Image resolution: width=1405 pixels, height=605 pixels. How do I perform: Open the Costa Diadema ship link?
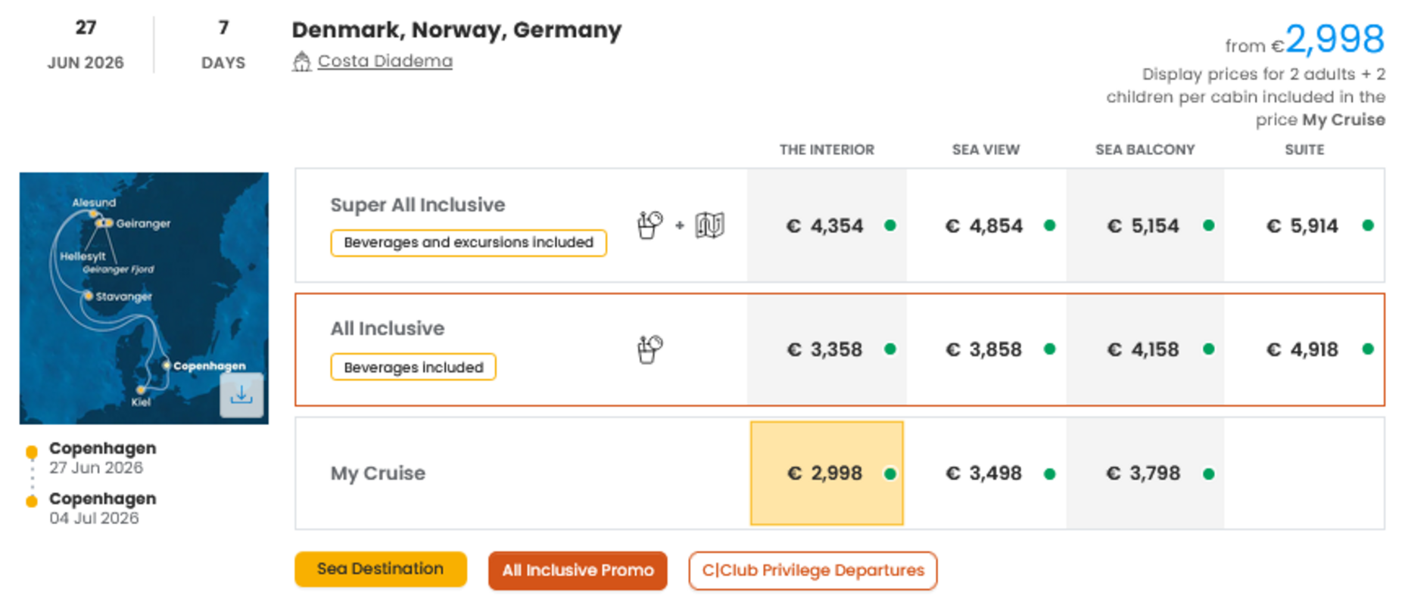[x=385, y=61]
